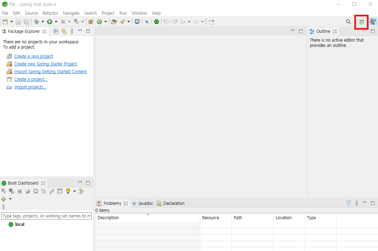Click the Save disk icon in toolbar
Image resolution: width=378 pixels, height=251 pixels.
point(18,22)
